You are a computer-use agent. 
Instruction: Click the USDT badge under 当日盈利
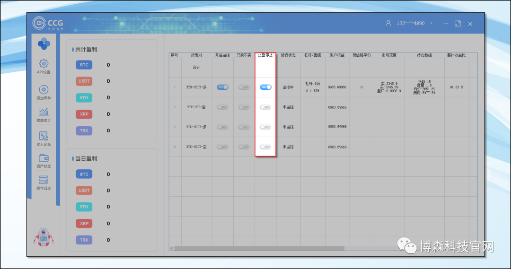click(84, 191)
